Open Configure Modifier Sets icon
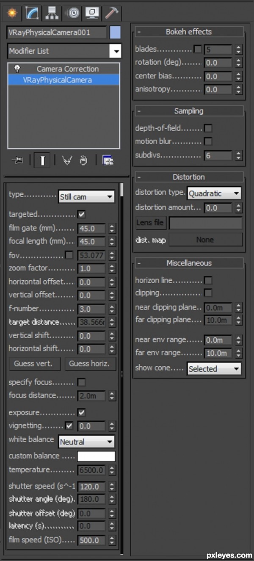 pyautogui.click(x=108, y=160)
